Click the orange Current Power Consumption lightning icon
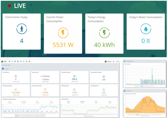The image size is (168, 119). pyautogui.click(x=63, y=33)
